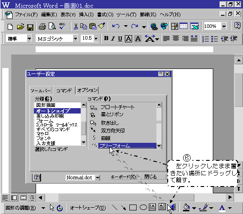Viewport: 243px width, 214px height.
Task: Center the paragraph text
Action: 176,38
